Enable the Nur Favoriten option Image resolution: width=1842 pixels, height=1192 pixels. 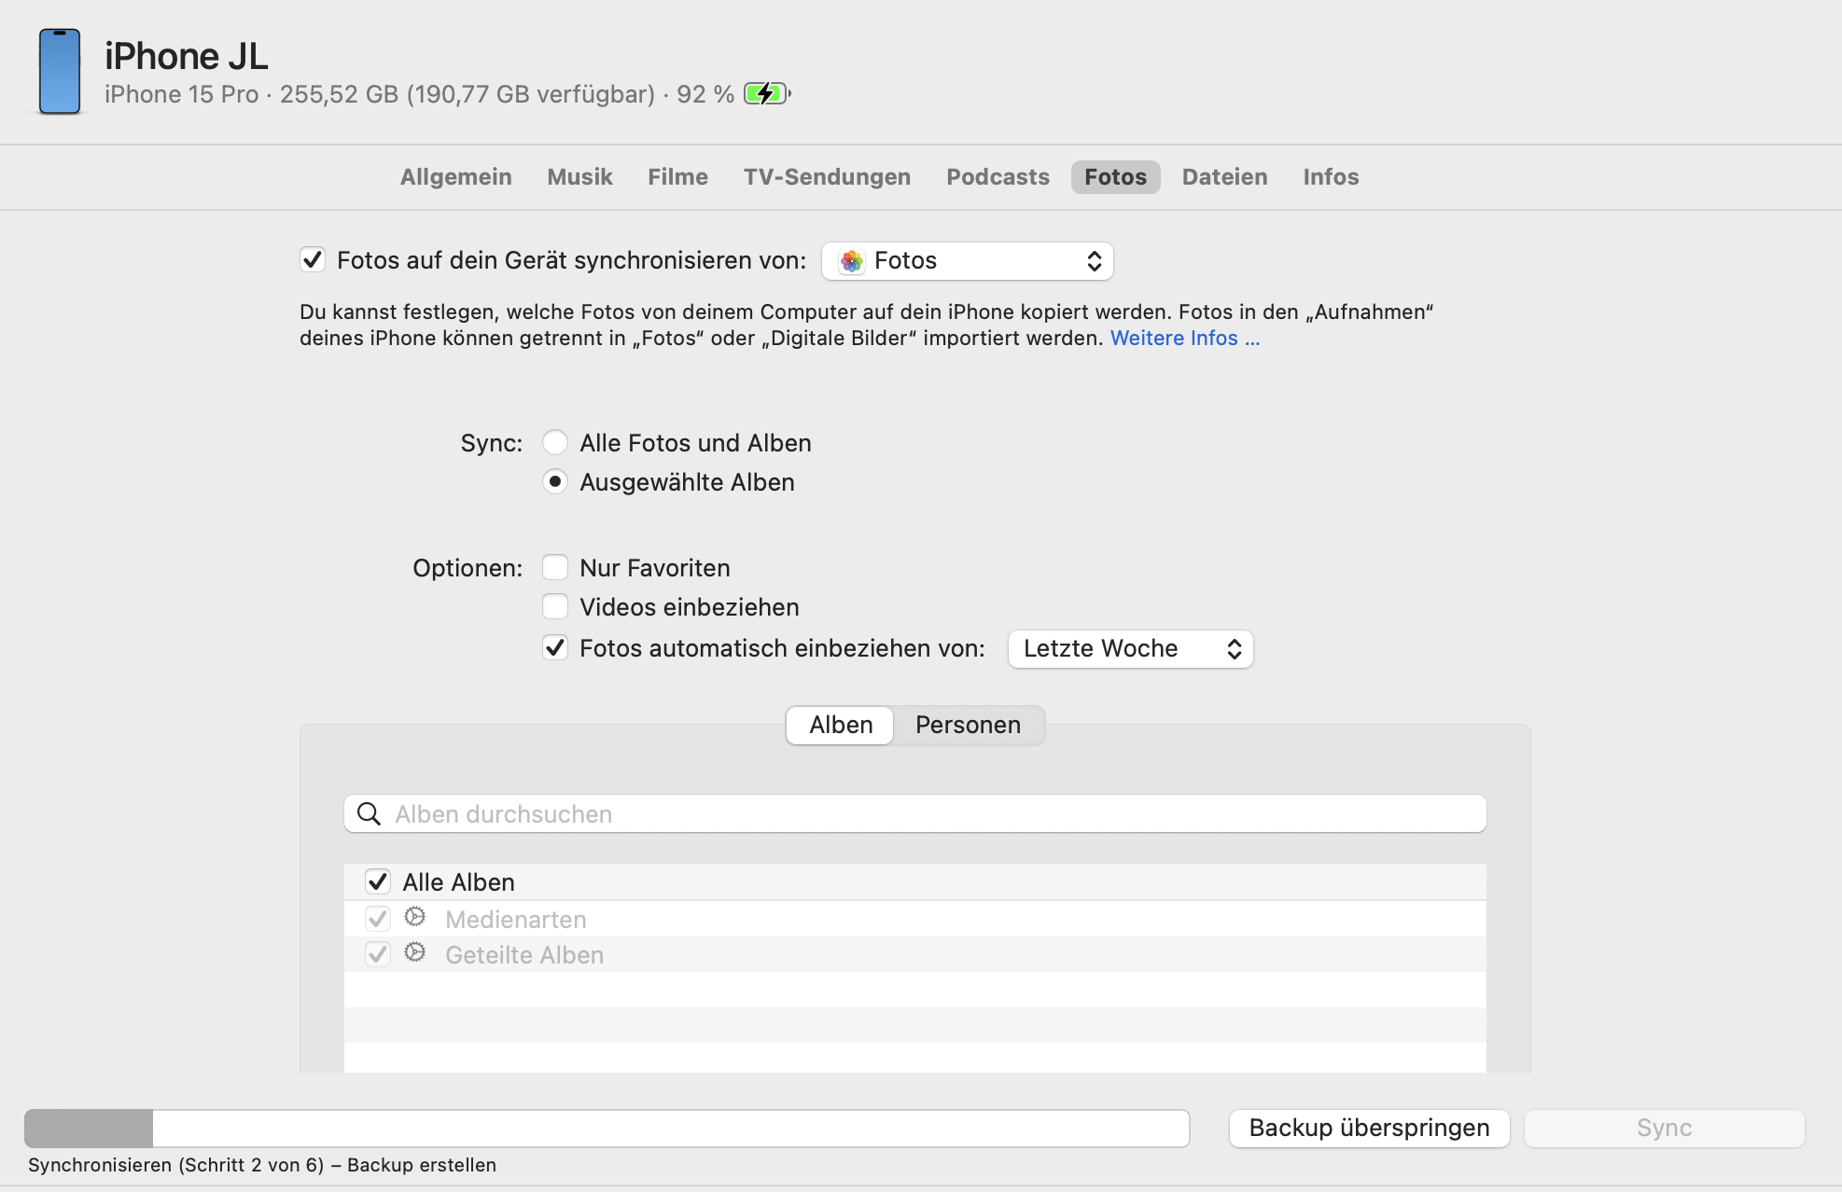pos(555,568)
